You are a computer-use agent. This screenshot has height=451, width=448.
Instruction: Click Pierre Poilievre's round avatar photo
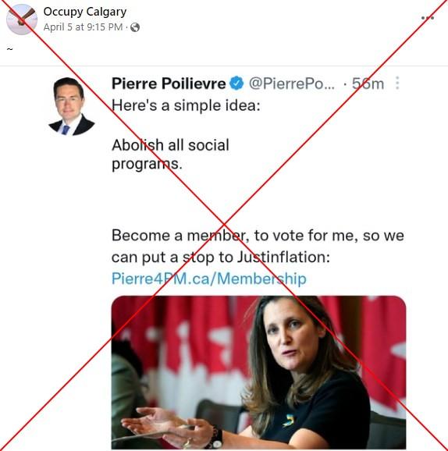(x=72, y=106)
